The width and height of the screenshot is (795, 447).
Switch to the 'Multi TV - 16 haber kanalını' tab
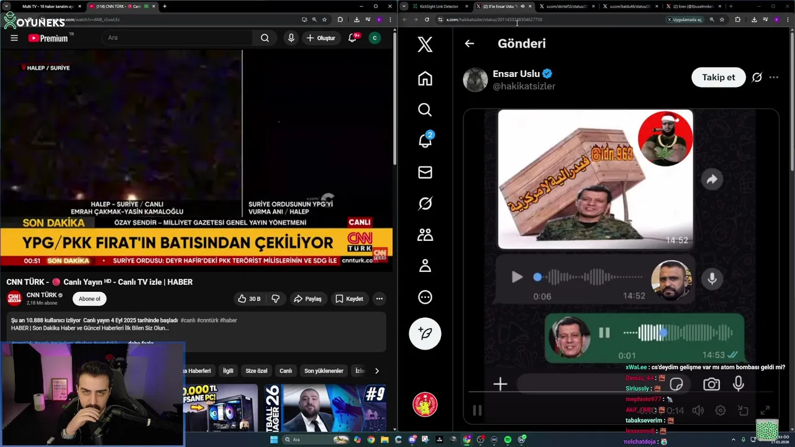tap(47, 6)
